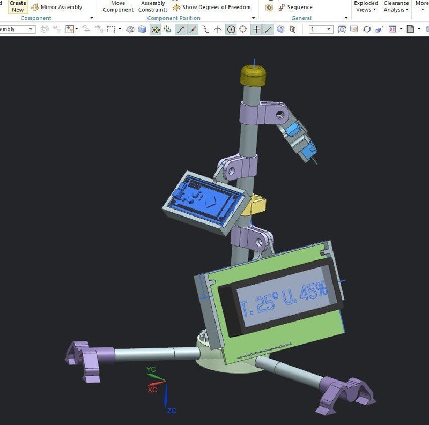Image resolution: width=429 pixels, height=425 pixels.
Task: Expand the Component group options arrow
Action: pyautogui.click(x=92, y=18)
